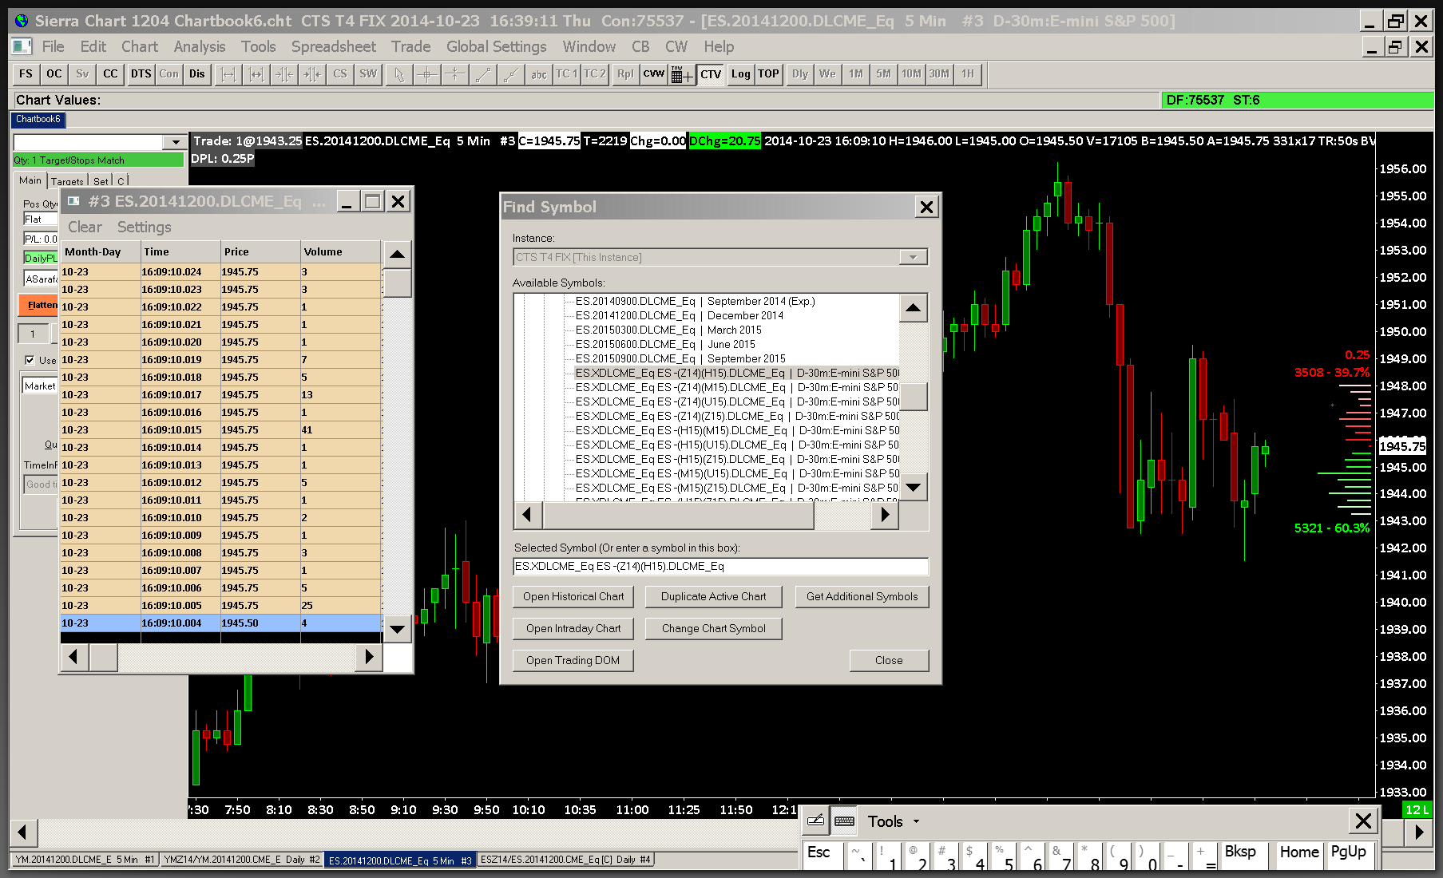Click time and sales scroll up arrow
This screenshot has height=878, width=1443.
point(397,255)
